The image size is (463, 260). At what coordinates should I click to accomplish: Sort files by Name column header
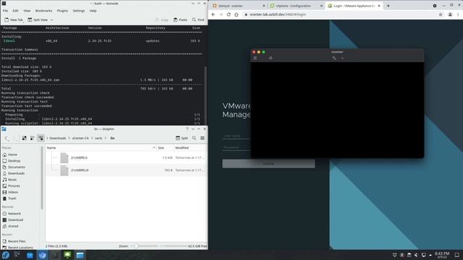point(101,147)
